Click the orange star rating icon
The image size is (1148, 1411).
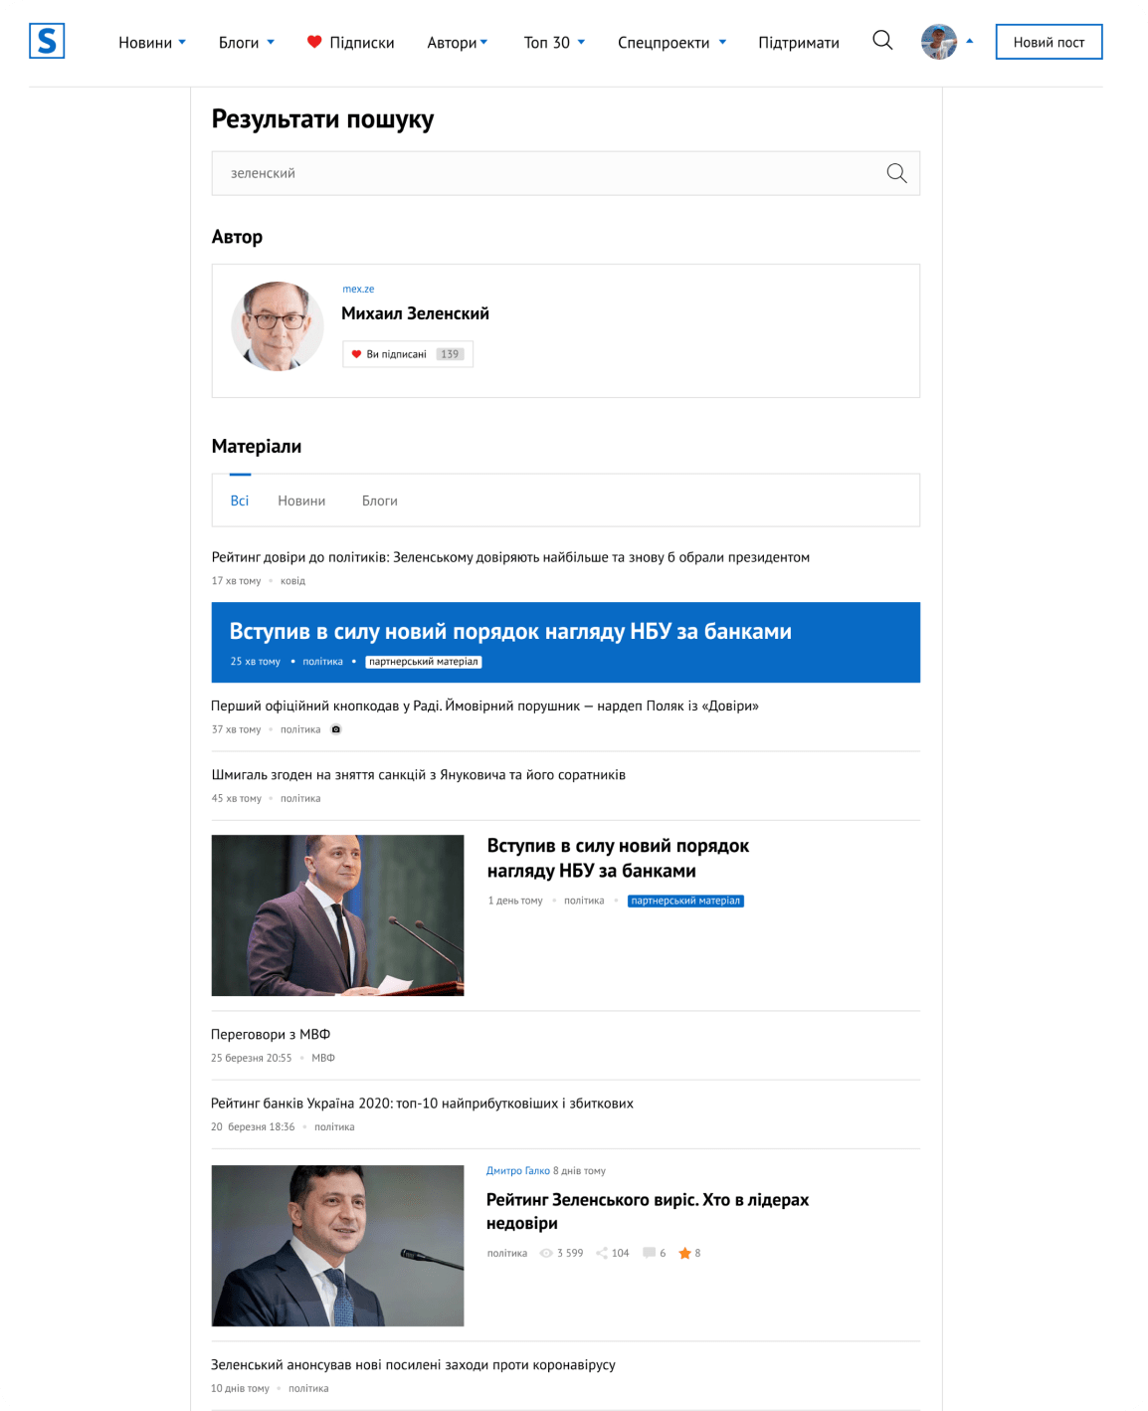685,1254
